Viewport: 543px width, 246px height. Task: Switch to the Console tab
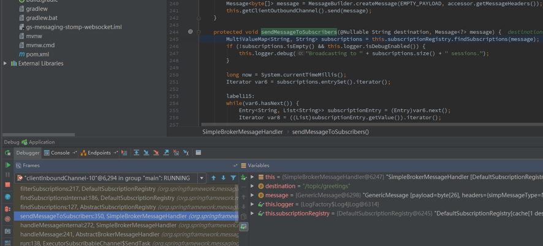[x=59, y=153]
